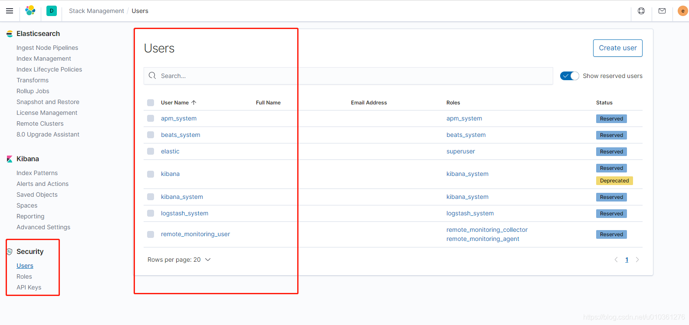Click the Elastic logo icon

[x=30, y=11]
